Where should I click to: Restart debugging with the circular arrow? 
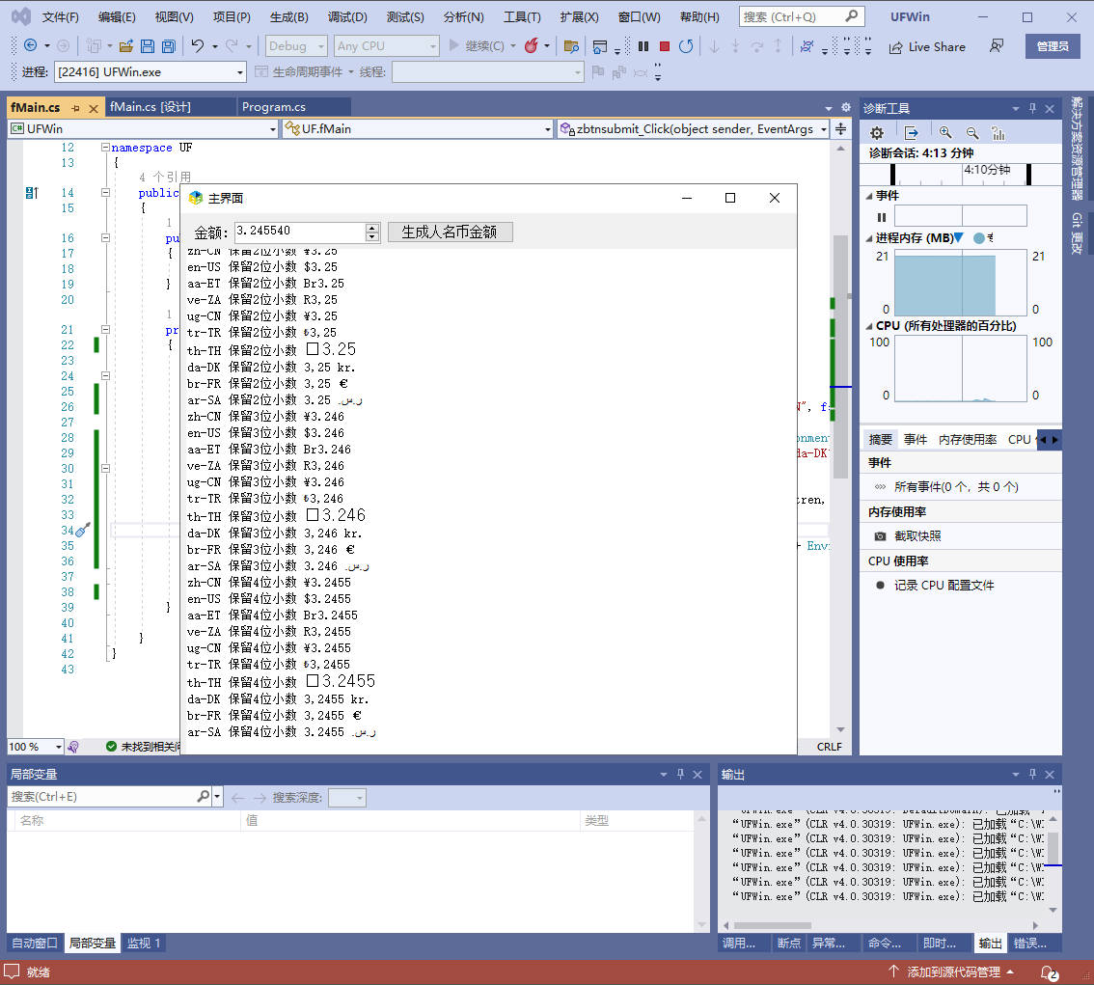pyautogui.click(x=686, y=46)
